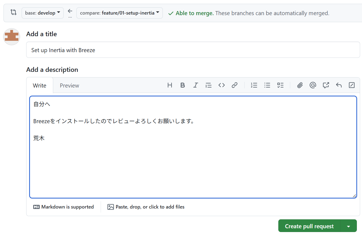This screenshot has width=362, height=235.
Task: Click the user avatar image
Action: [12, 37]
